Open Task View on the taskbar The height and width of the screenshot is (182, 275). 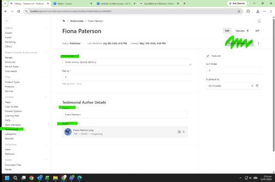point(23,178)
